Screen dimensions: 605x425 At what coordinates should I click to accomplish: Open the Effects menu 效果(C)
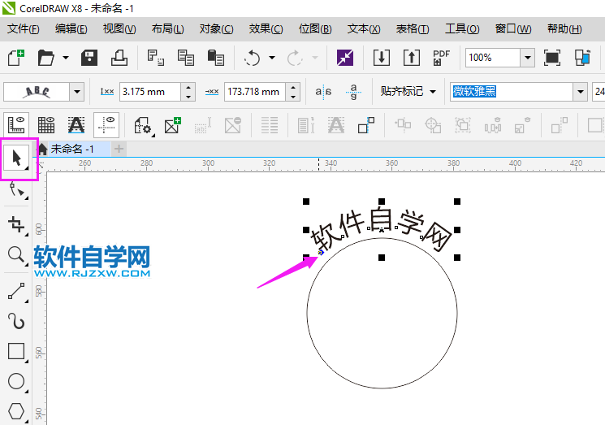tap(266, 29)
